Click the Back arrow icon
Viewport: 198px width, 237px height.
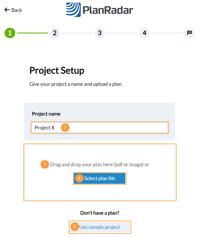coord(7,10)
